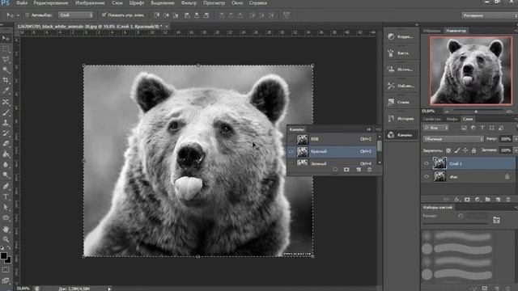The image size is (518, 291).
Task: Open status bar document info arrow
Action: tap(109, 289)
